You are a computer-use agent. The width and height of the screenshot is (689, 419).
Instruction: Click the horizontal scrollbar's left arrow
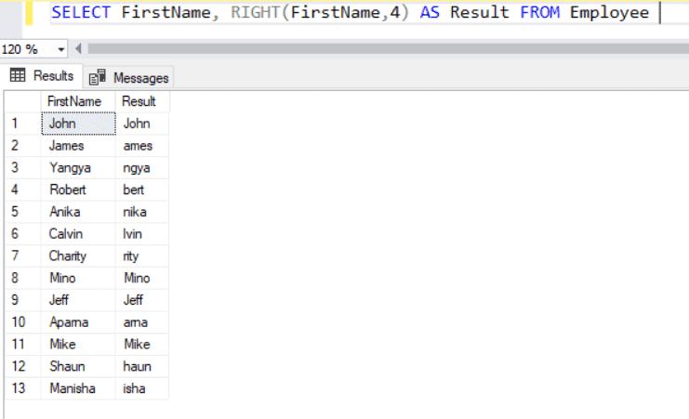coord(77,48)
